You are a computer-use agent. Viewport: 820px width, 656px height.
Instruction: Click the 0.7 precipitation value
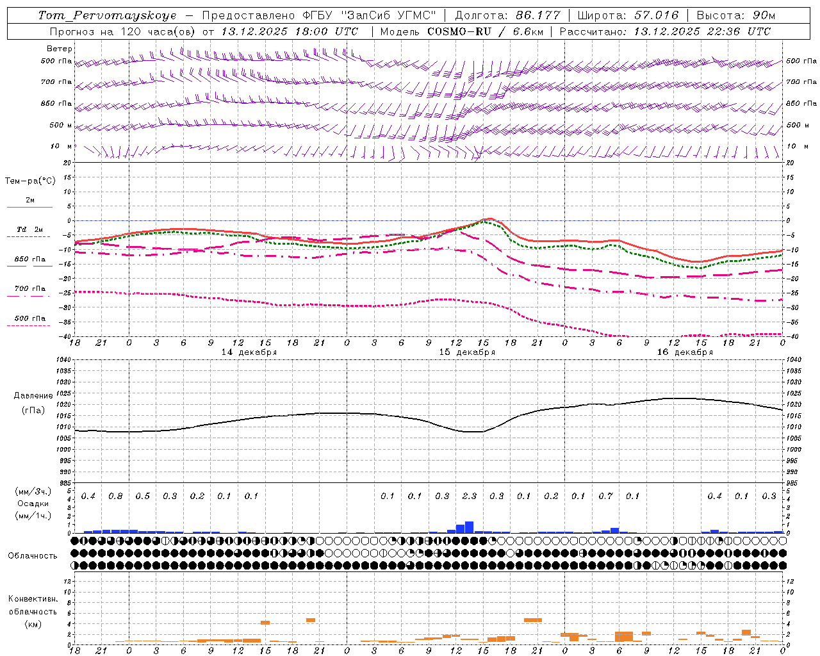(x=605, y=496)
